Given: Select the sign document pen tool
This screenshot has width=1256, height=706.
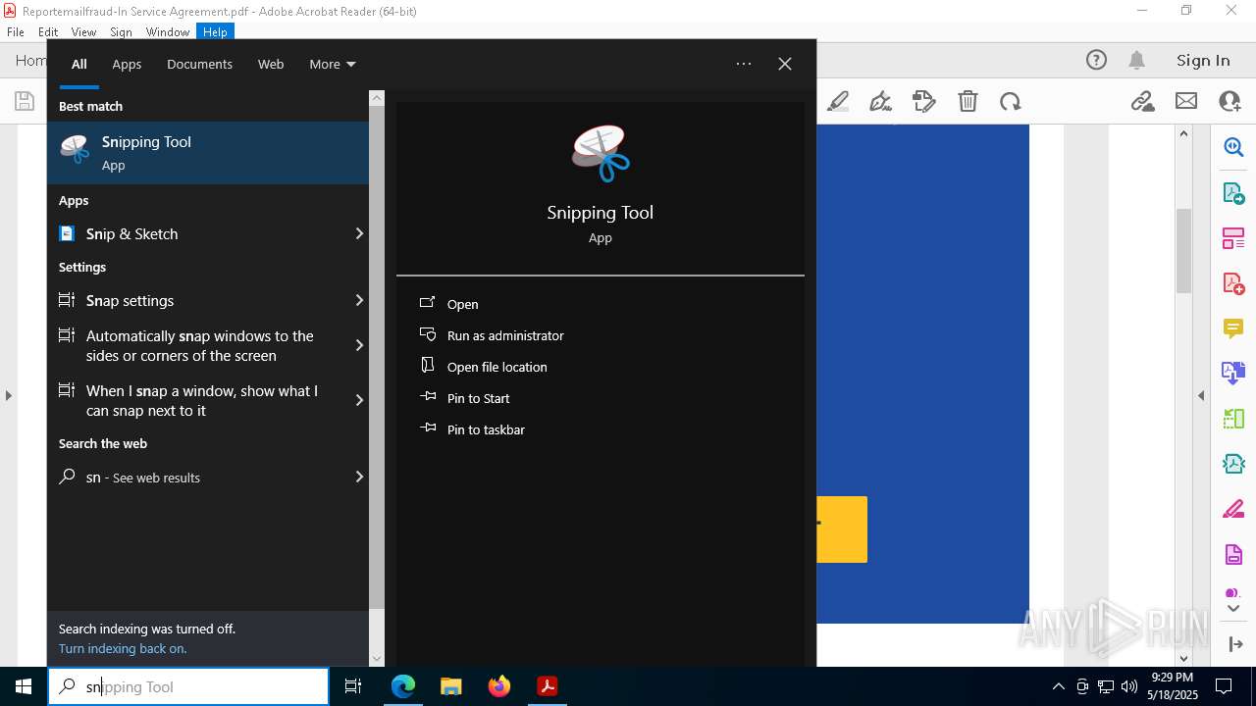Looking at the screenshot, I should pyautogui.click(x=880, y=101).
